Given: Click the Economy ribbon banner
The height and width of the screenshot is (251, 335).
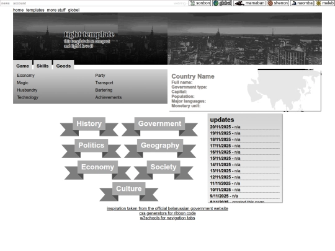Looking at the screenshot, I should point(97,167).
